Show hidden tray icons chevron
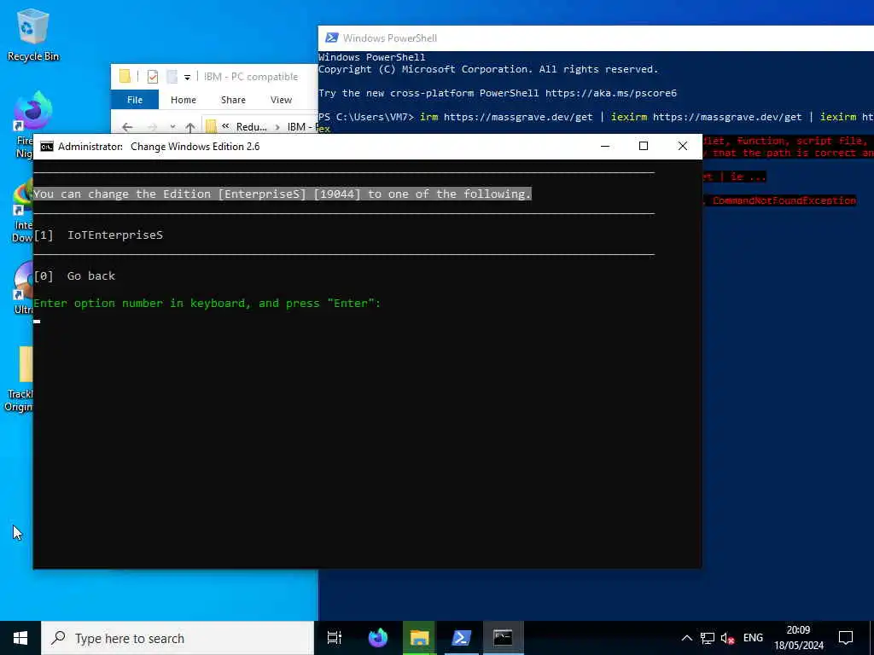The image size is (874, 655). click(x=687, y=638)
